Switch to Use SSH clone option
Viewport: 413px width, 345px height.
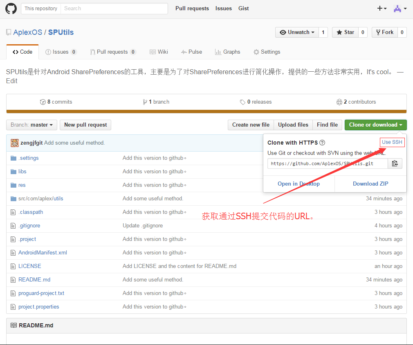392,142
